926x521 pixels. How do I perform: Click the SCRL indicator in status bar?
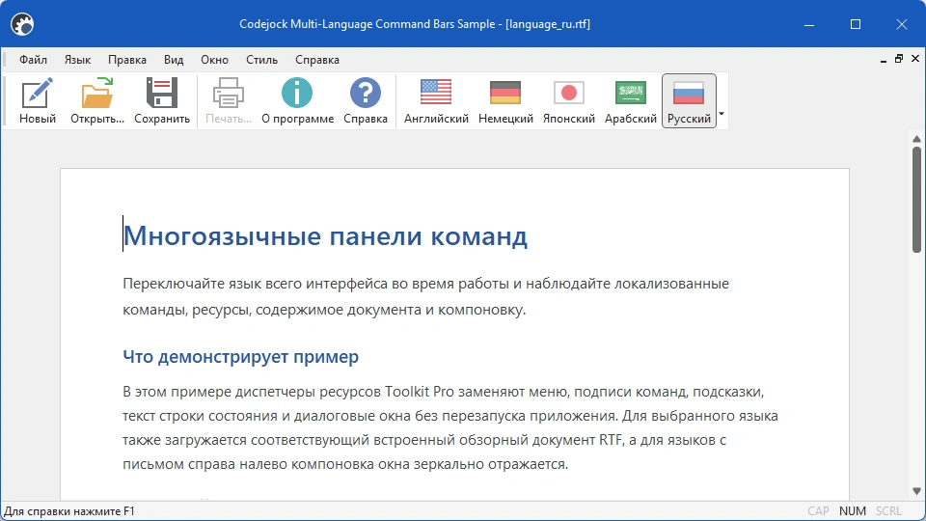click(x=888, y=511)
